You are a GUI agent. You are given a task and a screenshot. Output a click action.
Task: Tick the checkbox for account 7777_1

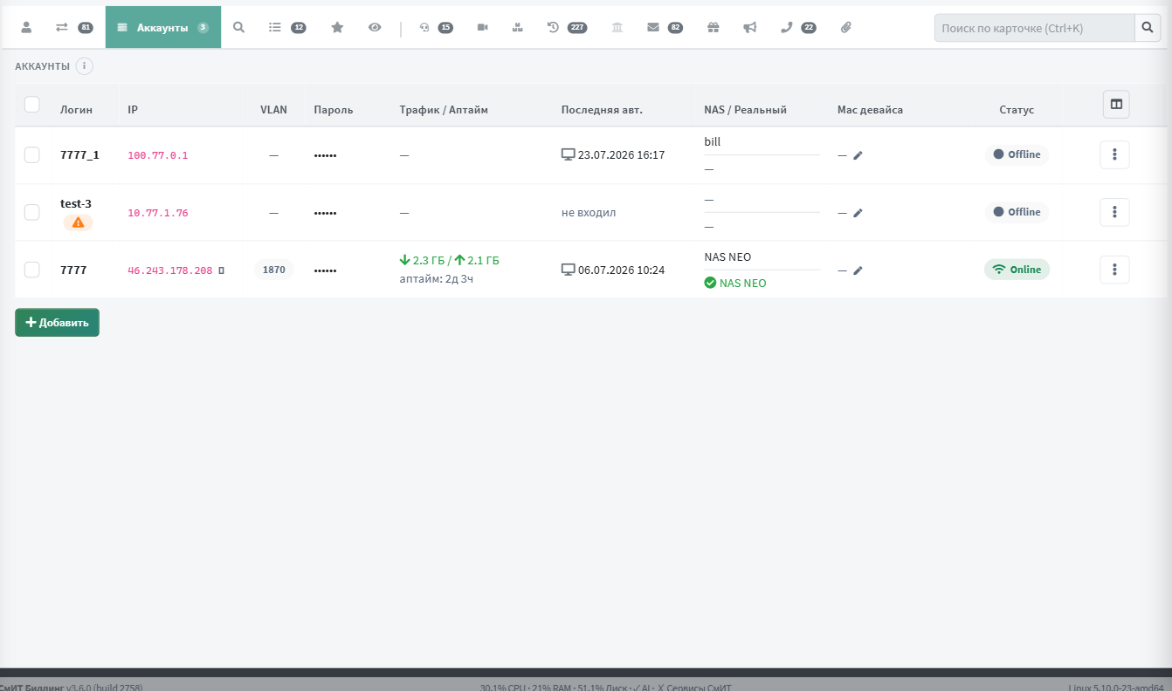pyautogui.click(x=32, y=154)
